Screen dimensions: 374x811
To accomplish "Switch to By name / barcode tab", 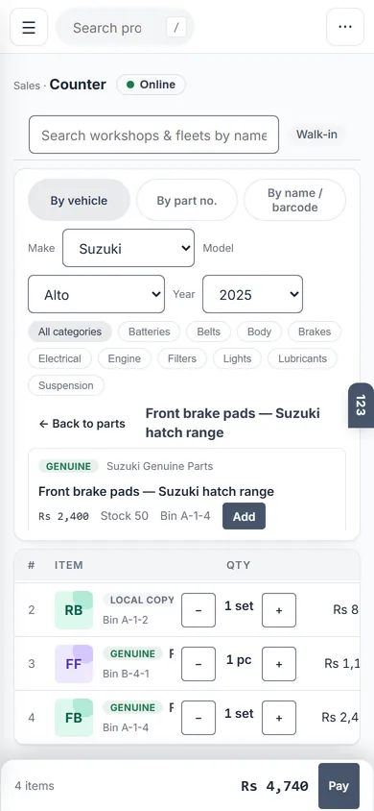I will (x=295, y=200).
